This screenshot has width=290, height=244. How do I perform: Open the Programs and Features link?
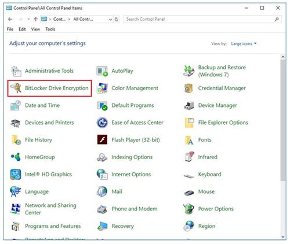coord(53,226)
